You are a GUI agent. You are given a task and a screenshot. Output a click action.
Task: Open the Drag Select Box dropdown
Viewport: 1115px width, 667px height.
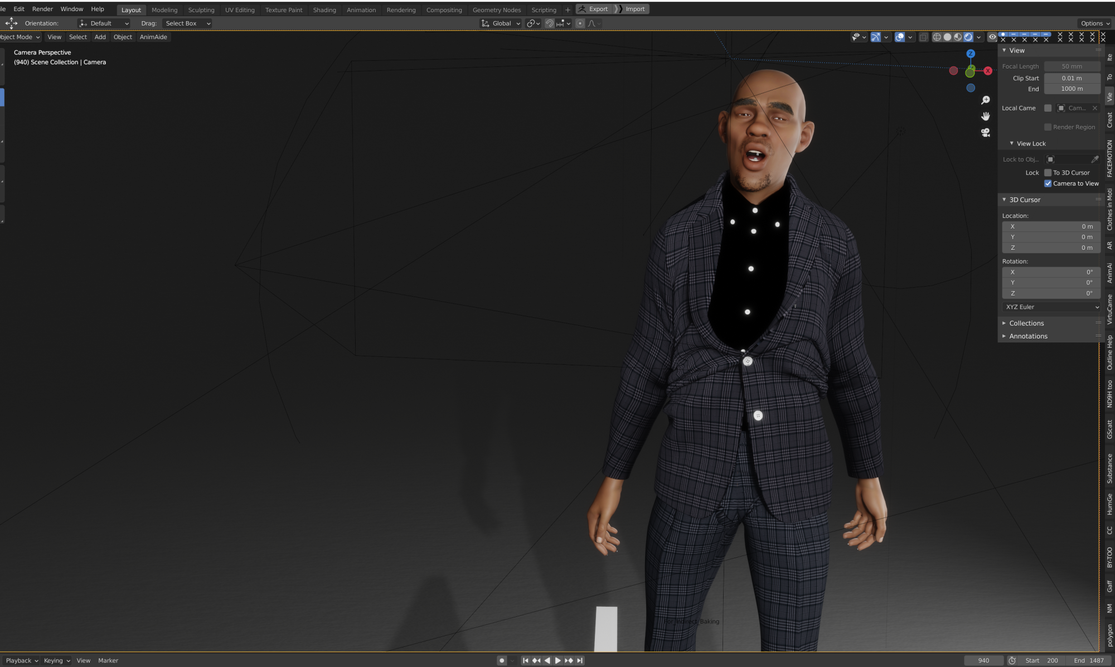187,23
